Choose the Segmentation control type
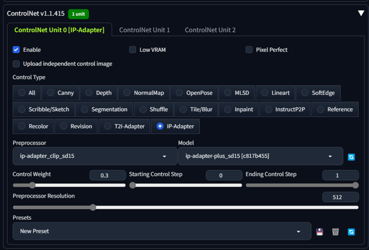This screenshot has width=369, height=250. pos(104,109)
